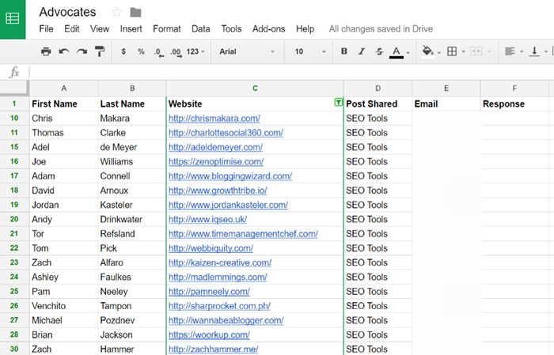Open the text color picker
Viewport: 554px width, 355px height.
coord(397,51)
